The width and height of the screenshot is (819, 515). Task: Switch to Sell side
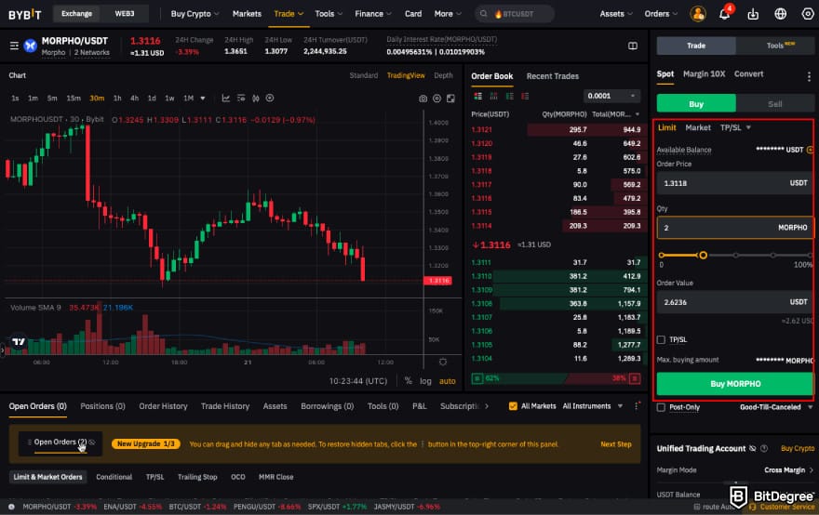click(x=775, y=104)
